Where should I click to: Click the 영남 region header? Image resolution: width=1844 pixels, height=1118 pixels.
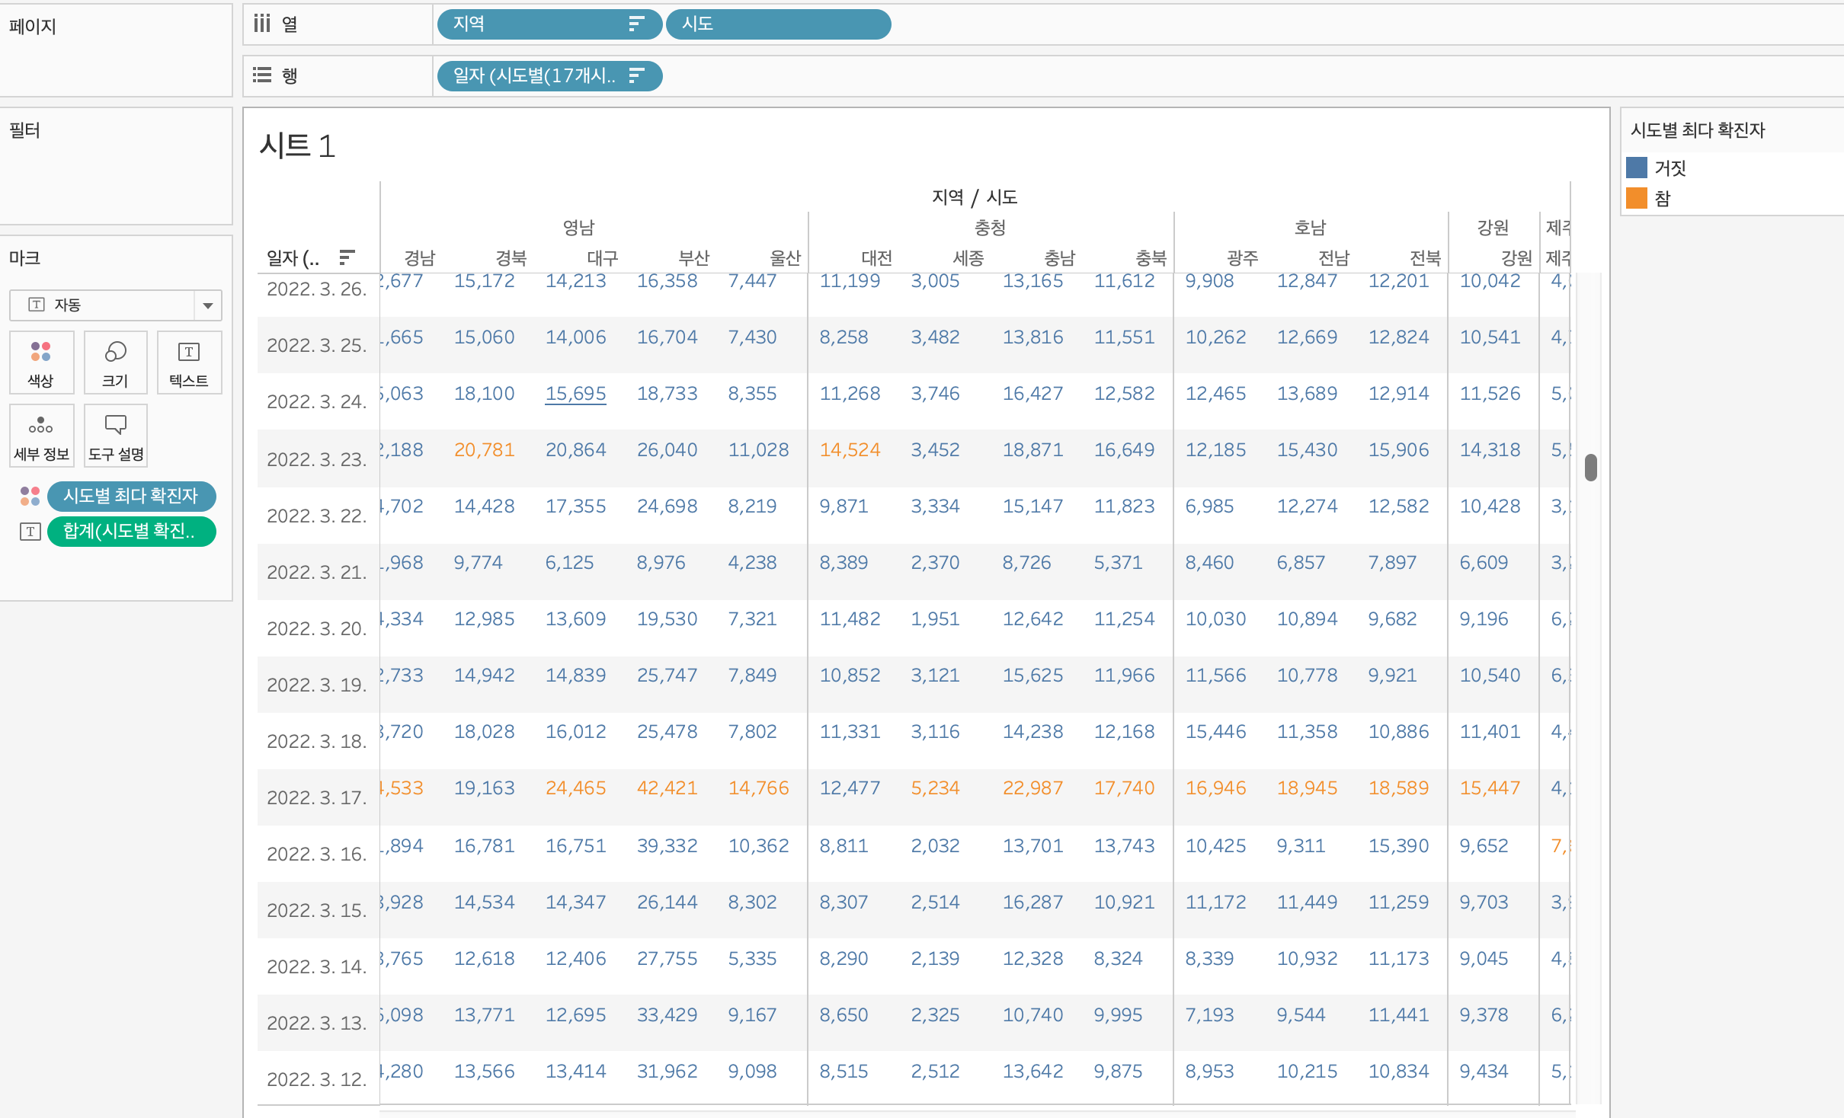[x=578, y=227]
